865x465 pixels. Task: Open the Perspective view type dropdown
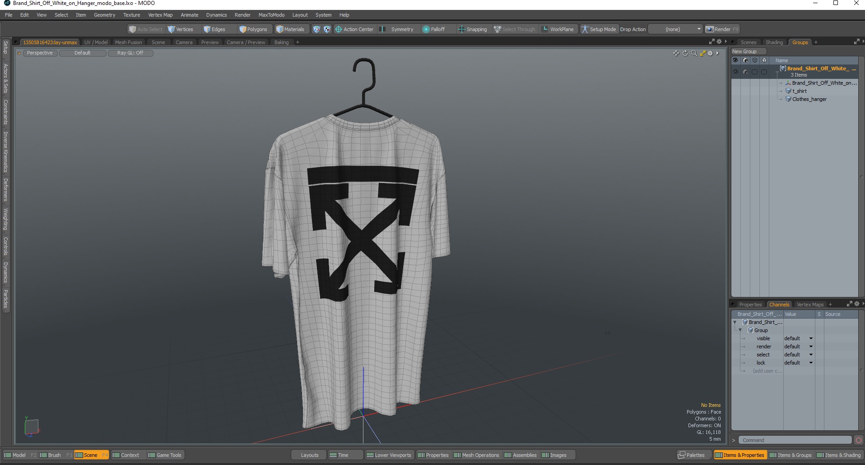[40, 53]
